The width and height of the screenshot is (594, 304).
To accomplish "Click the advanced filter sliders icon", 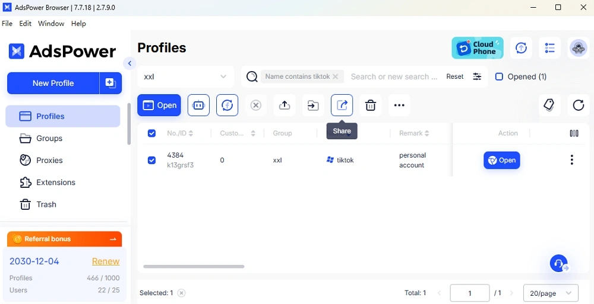I will point(477,76).
